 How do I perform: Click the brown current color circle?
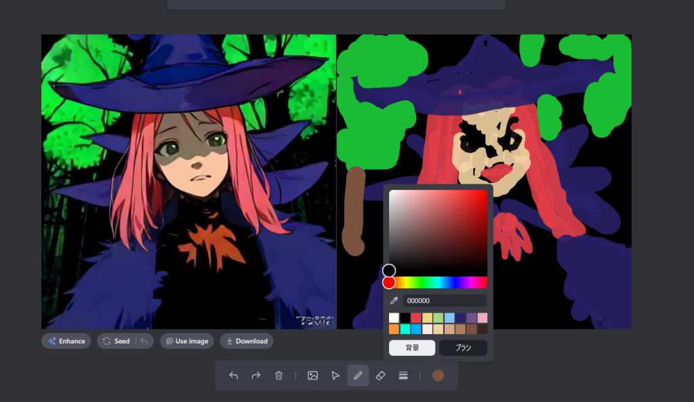click(438, 376)
